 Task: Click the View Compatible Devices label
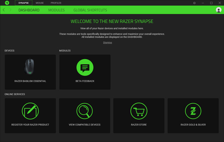[x=85, y=125]
